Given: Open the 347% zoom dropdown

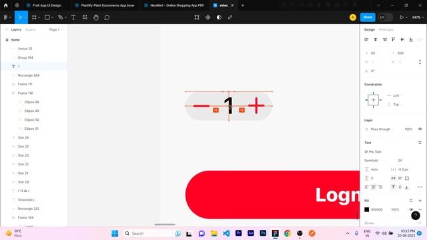Looking at the screenshot, I should coord(418,17).
